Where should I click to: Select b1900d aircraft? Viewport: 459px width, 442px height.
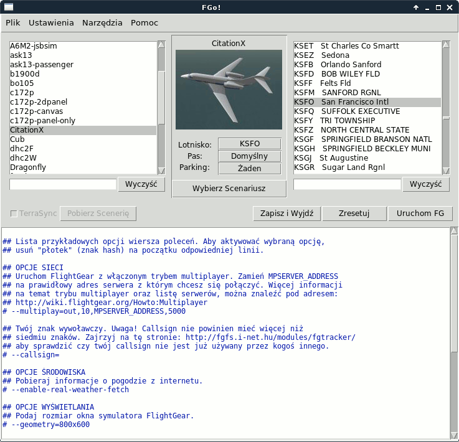83,74
